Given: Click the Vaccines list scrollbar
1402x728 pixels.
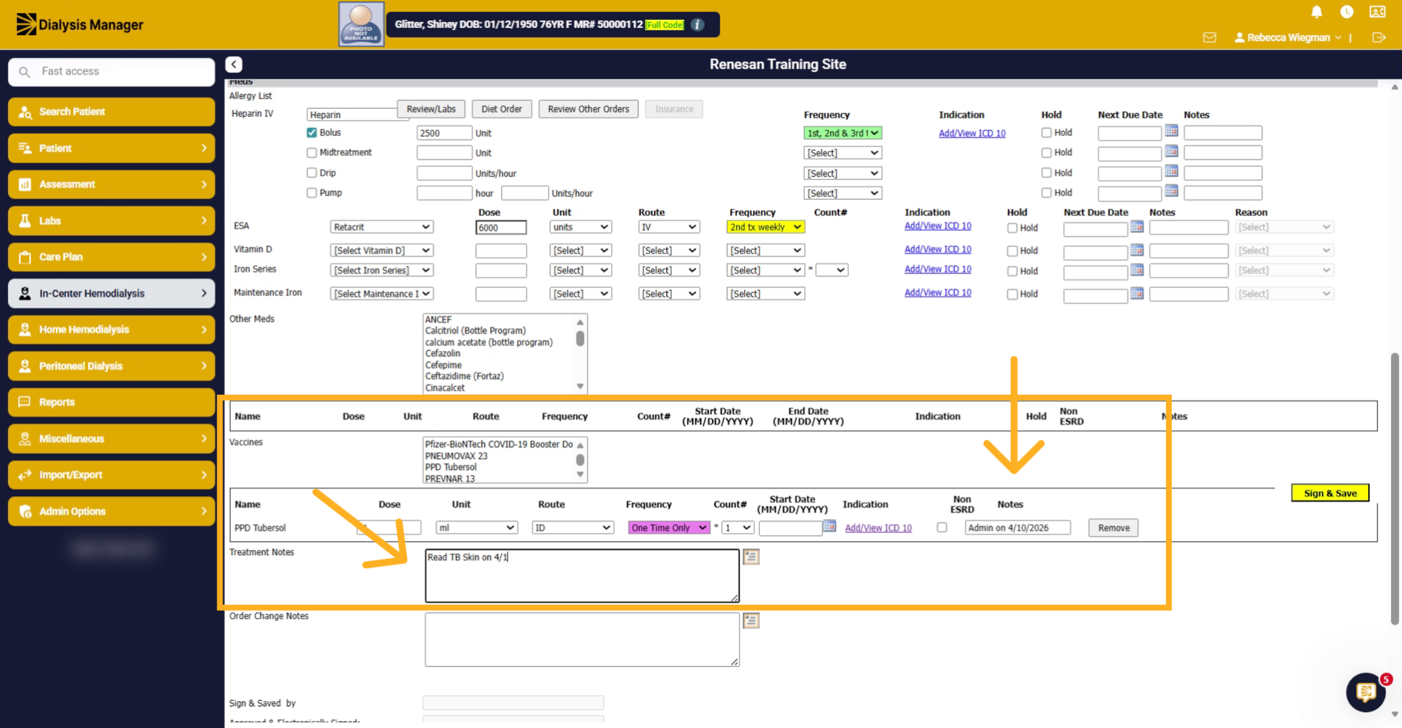Looking at the screenshot, I should coord(580,460).
